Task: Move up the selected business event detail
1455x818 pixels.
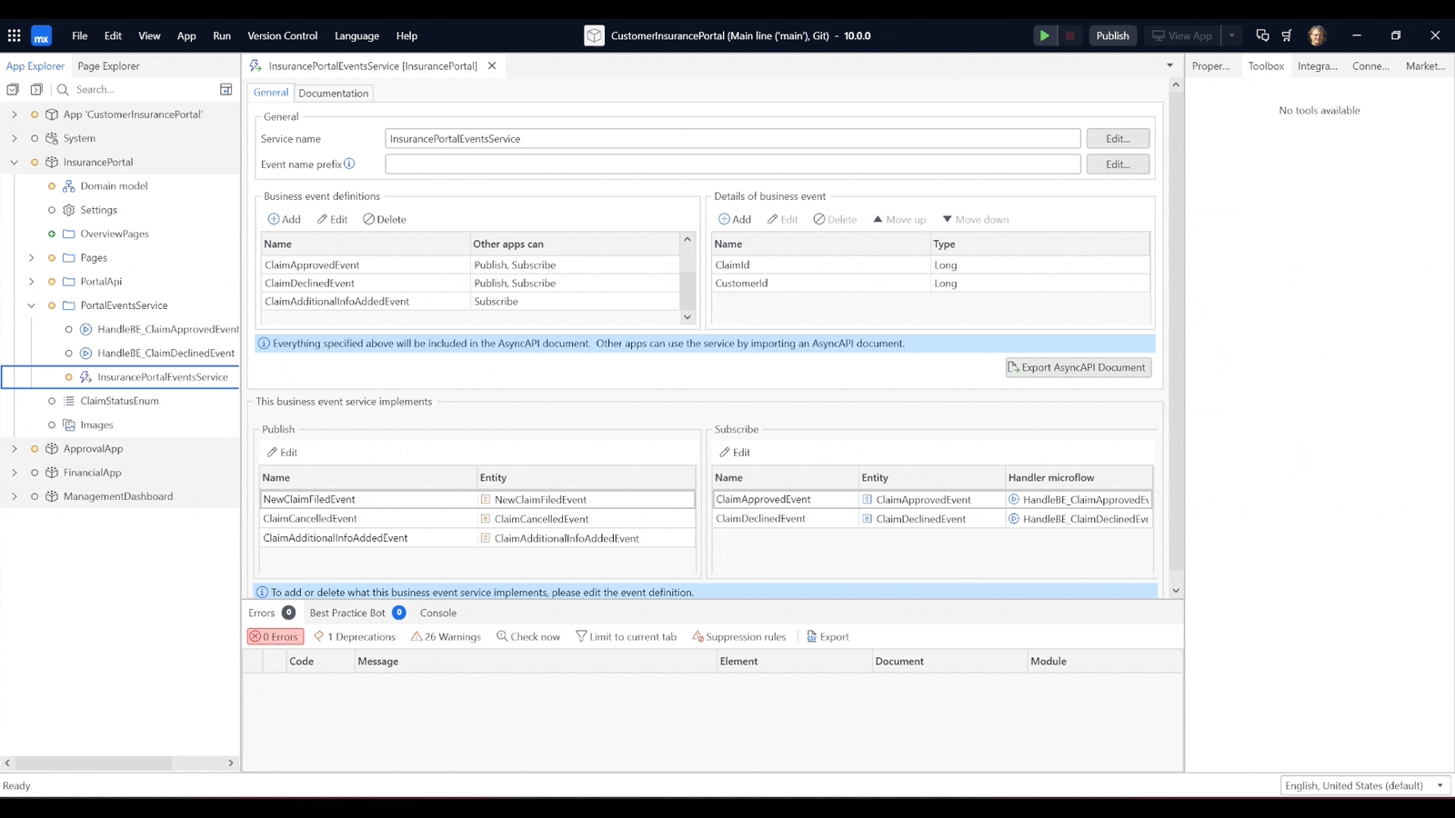Action: click(898, 219)
